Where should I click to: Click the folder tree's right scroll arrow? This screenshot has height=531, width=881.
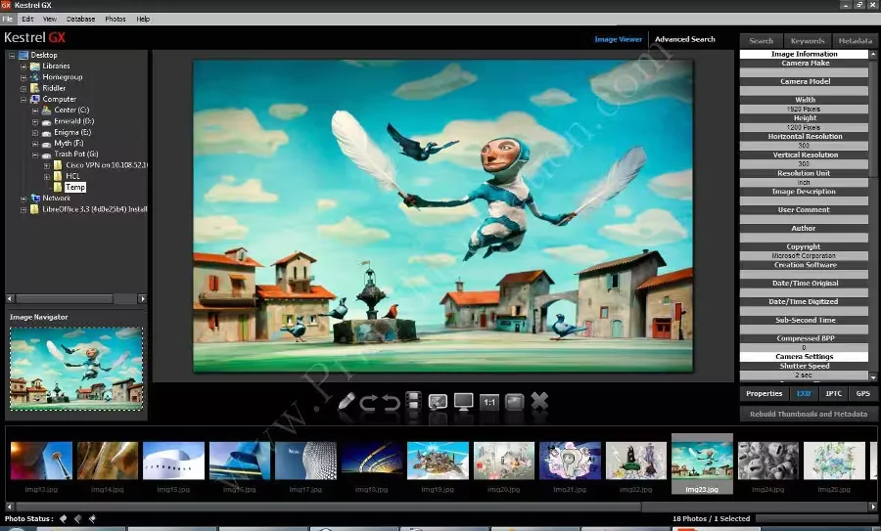143,298
